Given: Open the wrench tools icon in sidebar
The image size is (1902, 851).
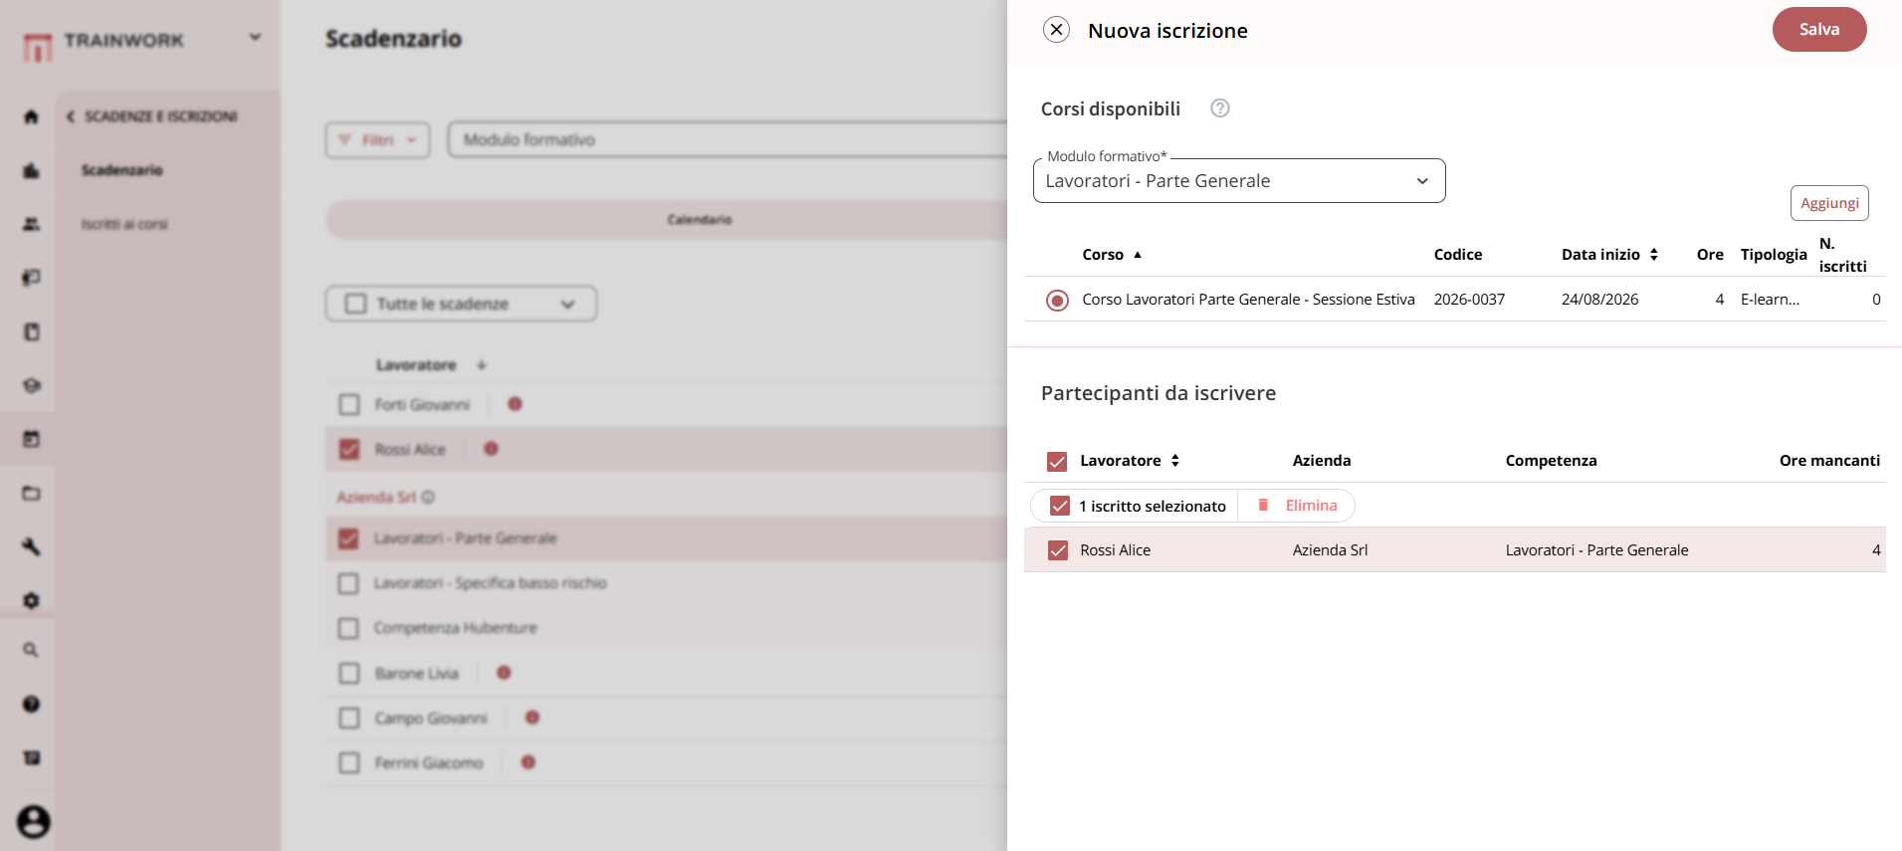Looking at the screenshot, I should pos(31,546).
